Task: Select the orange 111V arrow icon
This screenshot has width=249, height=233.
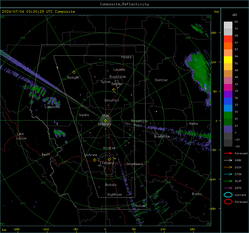Action: coord(228,167)
